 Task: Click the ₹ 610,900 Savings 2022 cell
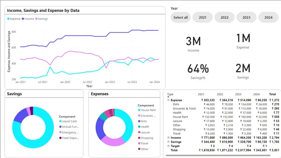click(227, 142)
